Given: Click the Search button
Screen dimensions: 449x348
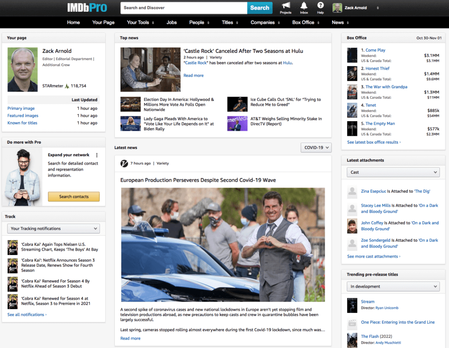Looking at the screenshot, I should tap(260, 8).
